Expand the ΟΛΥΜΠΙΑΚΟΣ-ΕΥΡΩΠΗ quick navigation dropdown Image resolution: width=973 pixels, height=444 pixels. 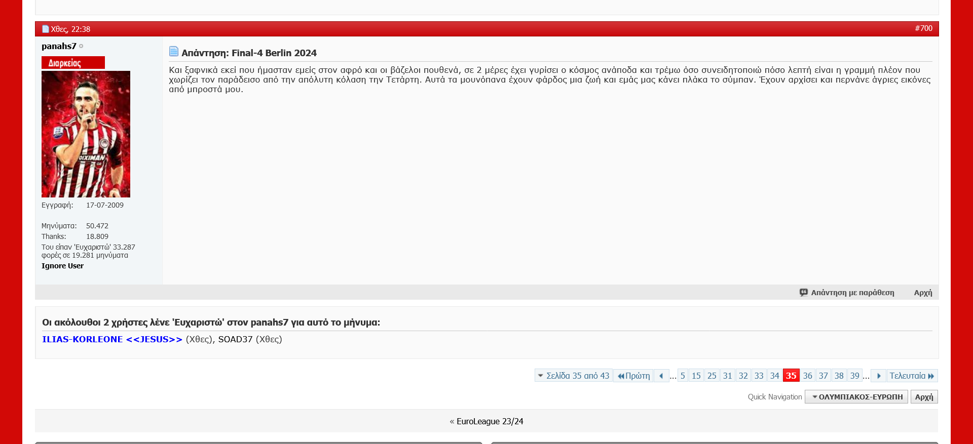[x=856, y=397]
